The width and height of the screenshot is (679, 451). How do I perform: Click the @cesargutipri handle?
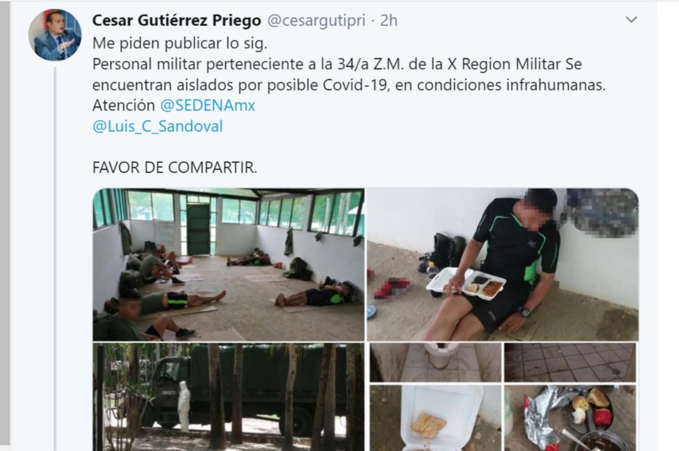click(316, 20)
